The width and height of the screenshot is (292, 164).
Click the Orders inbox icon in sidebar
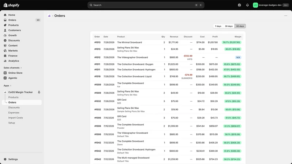click(x=5, y=20)
